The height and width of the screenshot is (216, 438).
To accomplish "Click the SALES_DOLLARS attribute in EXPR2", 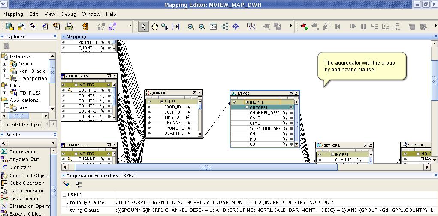I will click(x=265, y=129).
